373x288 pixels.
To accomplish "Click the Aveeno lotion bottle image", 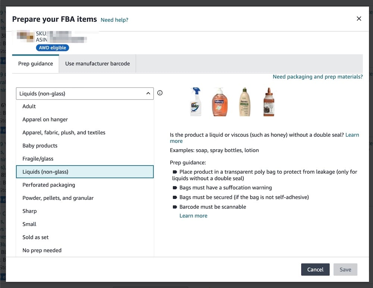I will pos(245,101).
